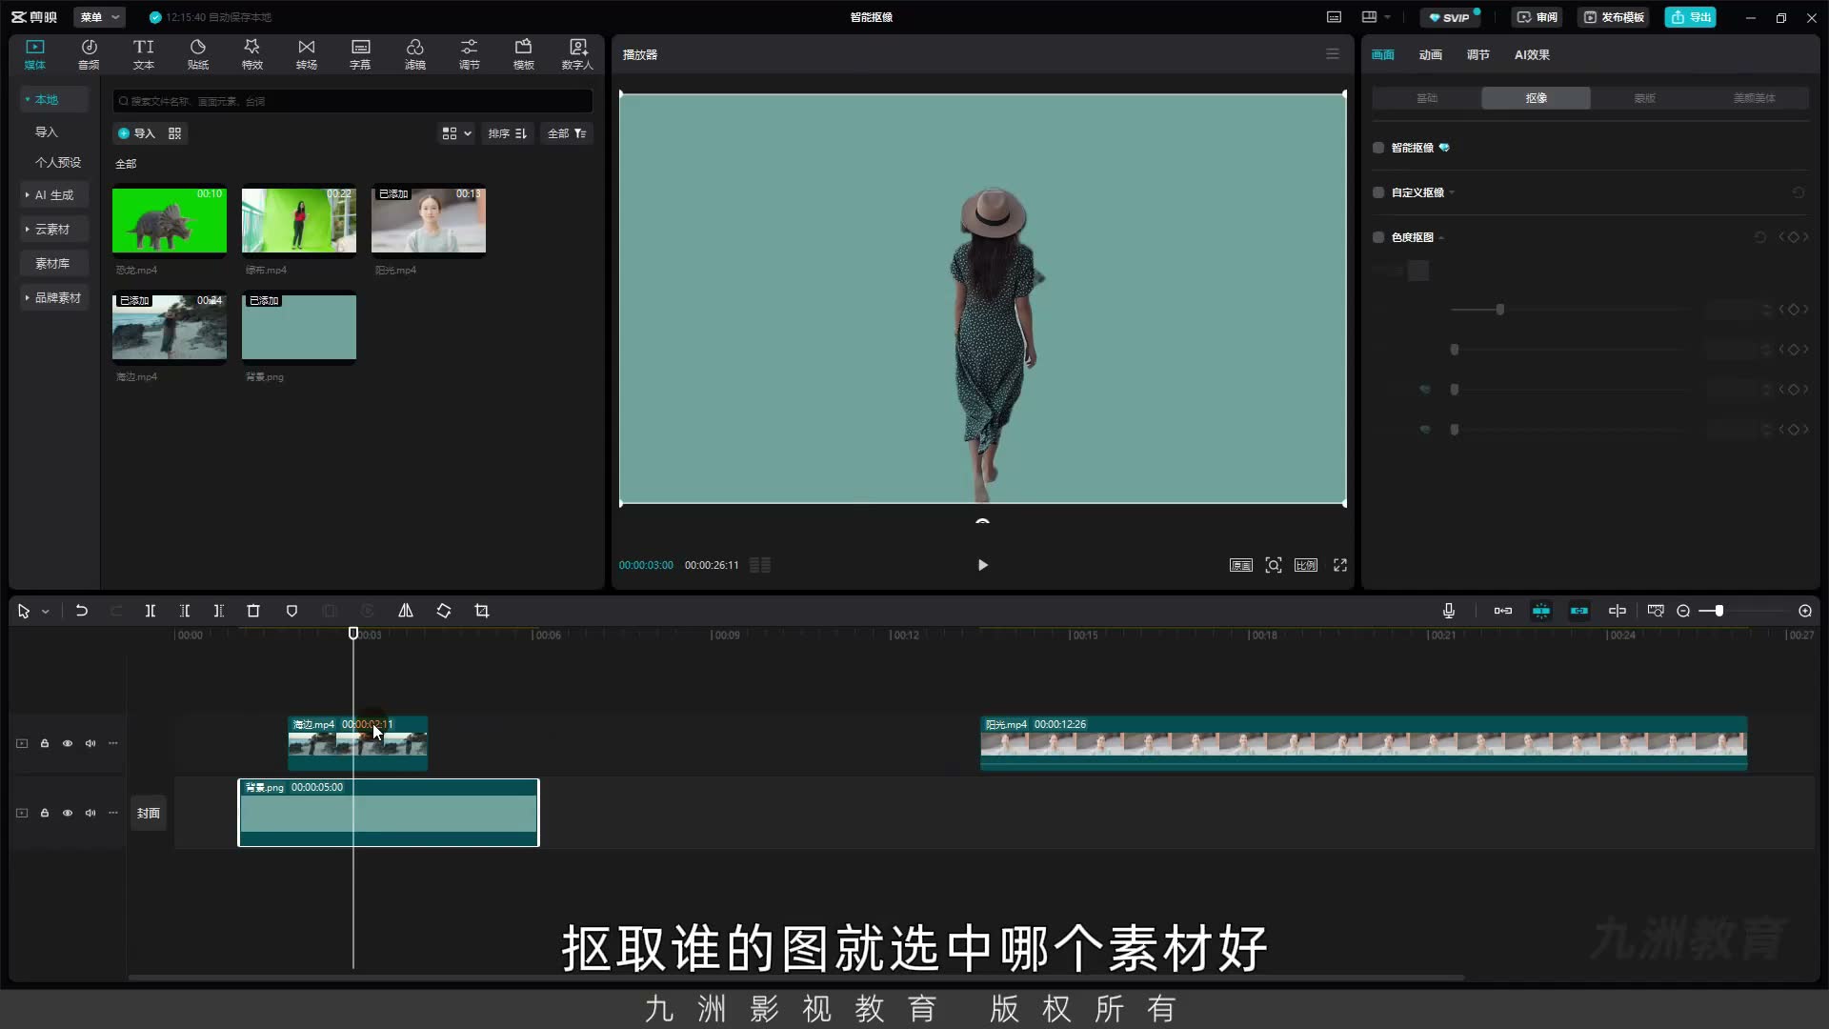Open the 文本 text panel
This screenshot has height=1029, width=1829.
click(143, 54)
